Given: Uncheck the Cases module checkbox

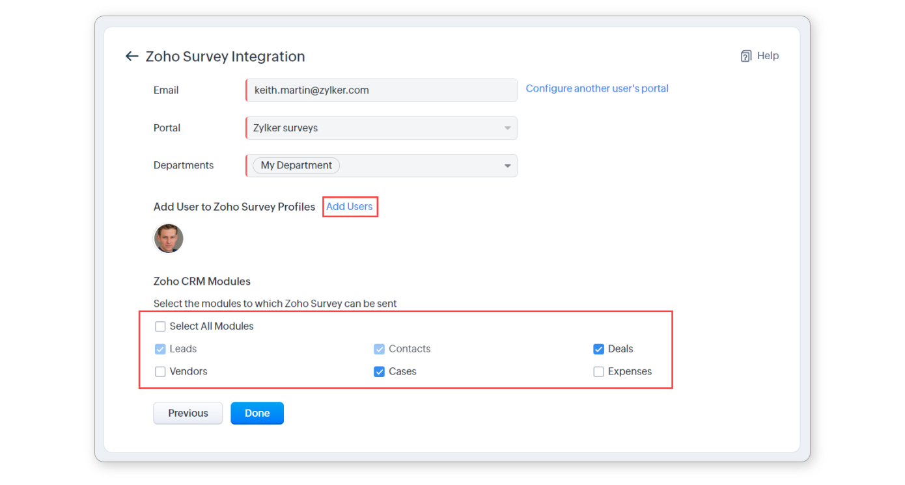Looking at the screenshot, I should pyautogui.click(x=380, y=372).
